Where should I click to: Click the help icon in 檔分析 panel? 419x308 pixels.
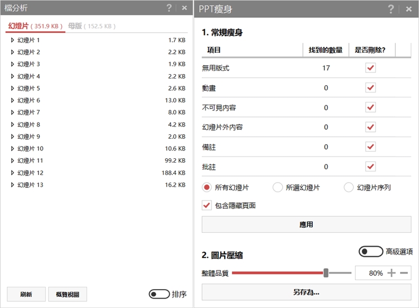(x=169, y=8)
